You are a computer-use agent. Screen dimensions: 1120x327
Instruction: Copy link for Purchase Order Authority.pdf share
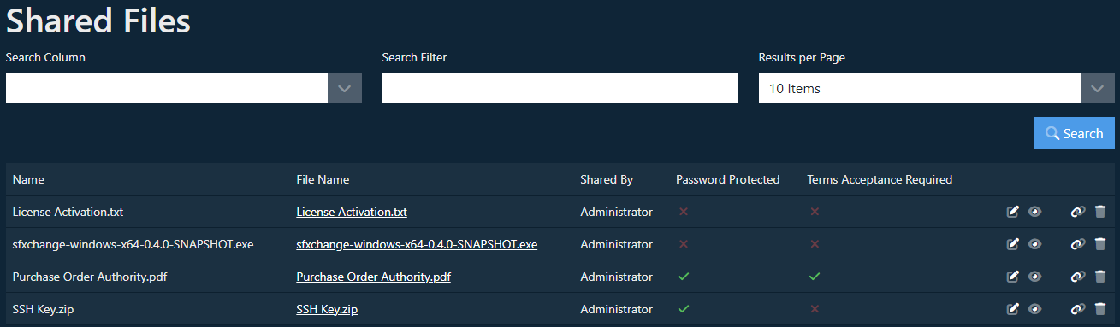1078,277
